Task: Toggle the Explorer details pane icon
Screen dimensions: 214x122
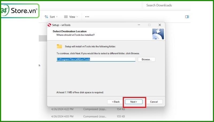Action: [187, 17]
